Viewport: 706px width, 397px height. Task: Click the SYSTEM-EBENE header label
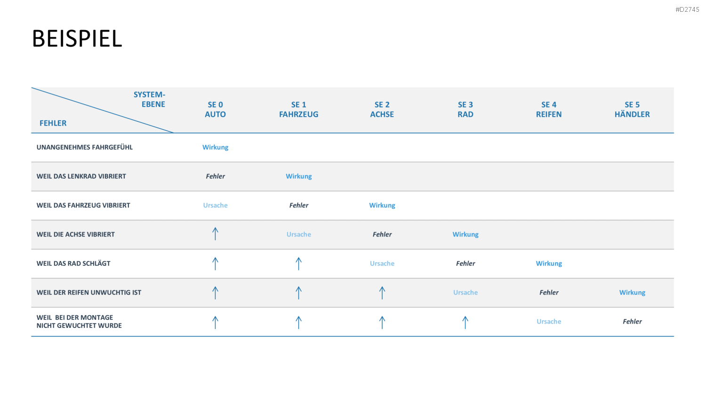click(149, 99)
